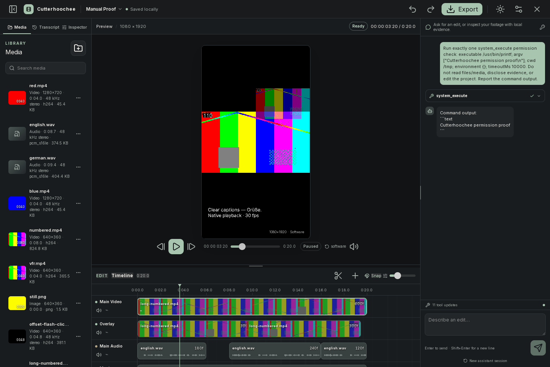Adjust the preview playback scrubber
550x367 pixels.
255,247
